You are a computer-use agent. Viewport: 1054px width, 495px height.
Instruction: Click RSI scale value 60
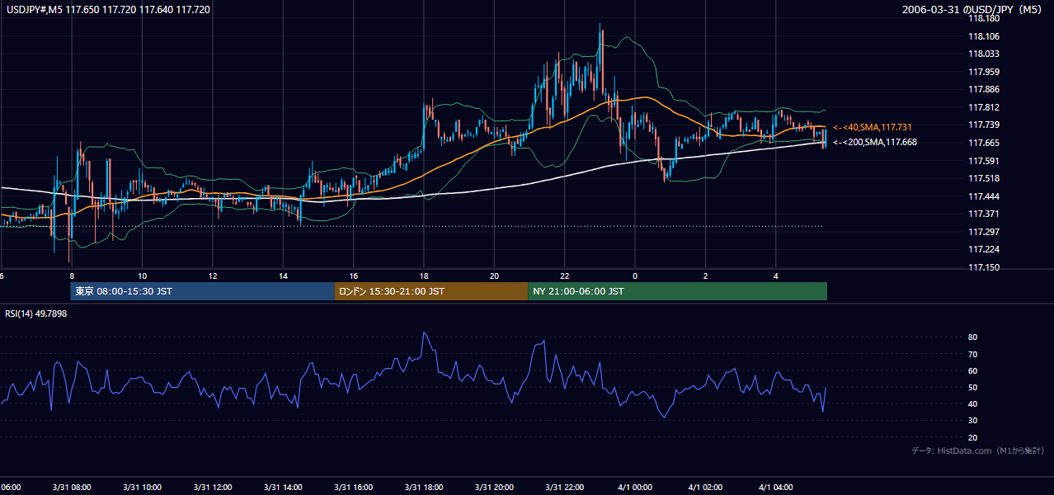click(x=973, y=370)
